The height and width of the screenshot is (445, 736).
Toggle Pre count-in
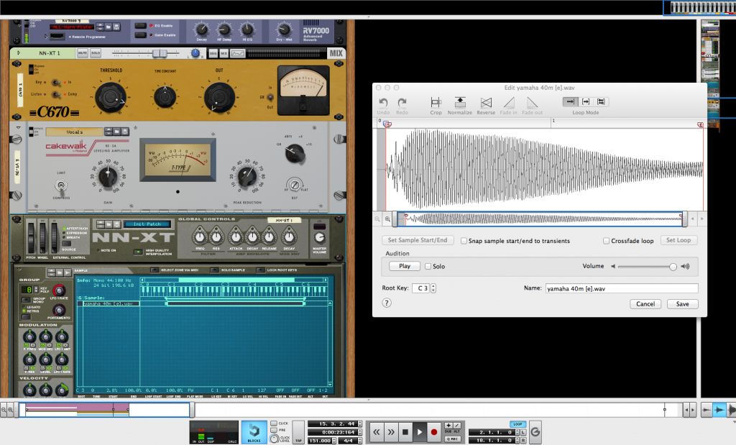[274, 430]
